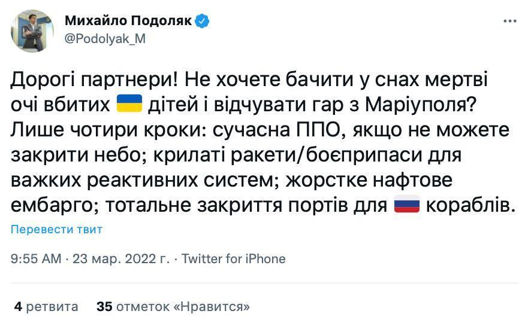Open the author's profile picture
Viewport: 531px width, 329px height.
pos(29,31)
